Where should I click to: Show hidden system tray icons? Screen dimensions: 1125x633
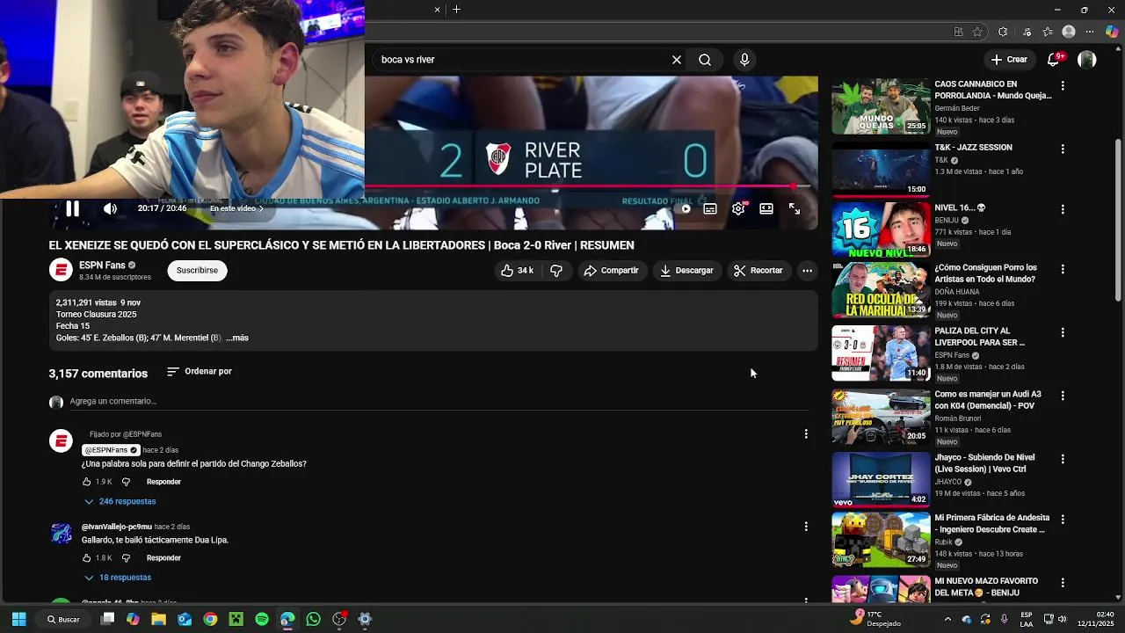tap(947, 619)
